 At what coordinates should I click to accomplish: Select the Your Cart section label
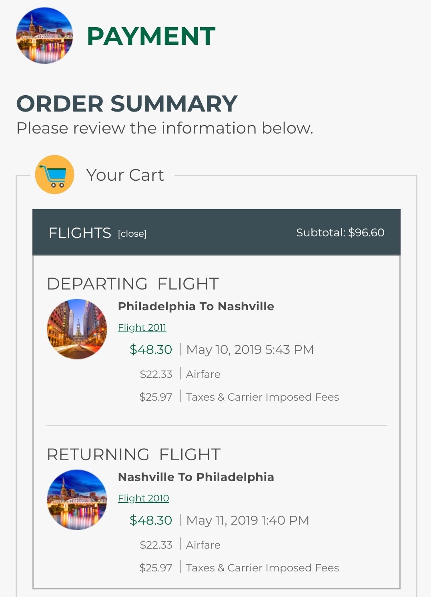125,175
